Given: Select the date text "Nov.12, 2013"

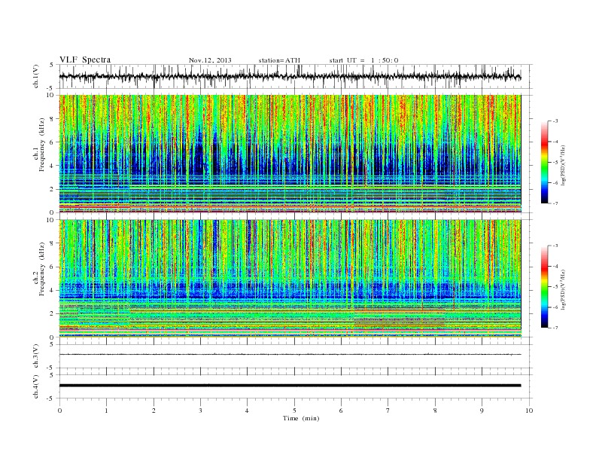Looking at the screenshot, I should point(210,60).
